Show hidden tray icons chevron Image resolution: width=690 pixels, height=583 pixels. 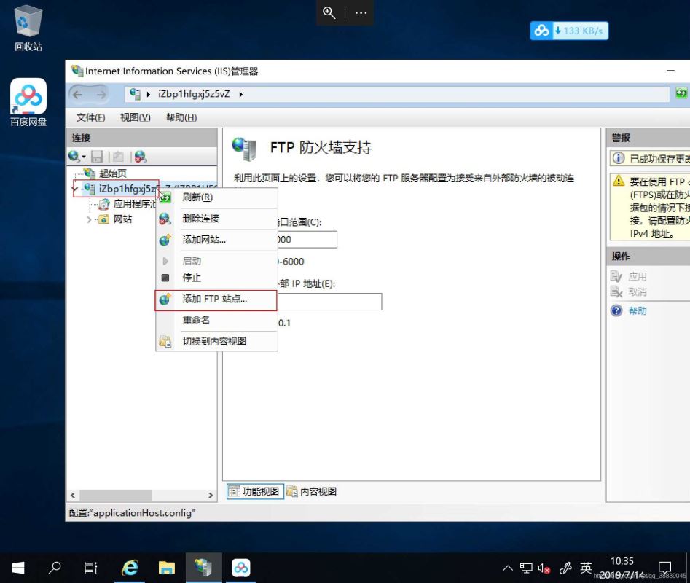click(507, 568)
